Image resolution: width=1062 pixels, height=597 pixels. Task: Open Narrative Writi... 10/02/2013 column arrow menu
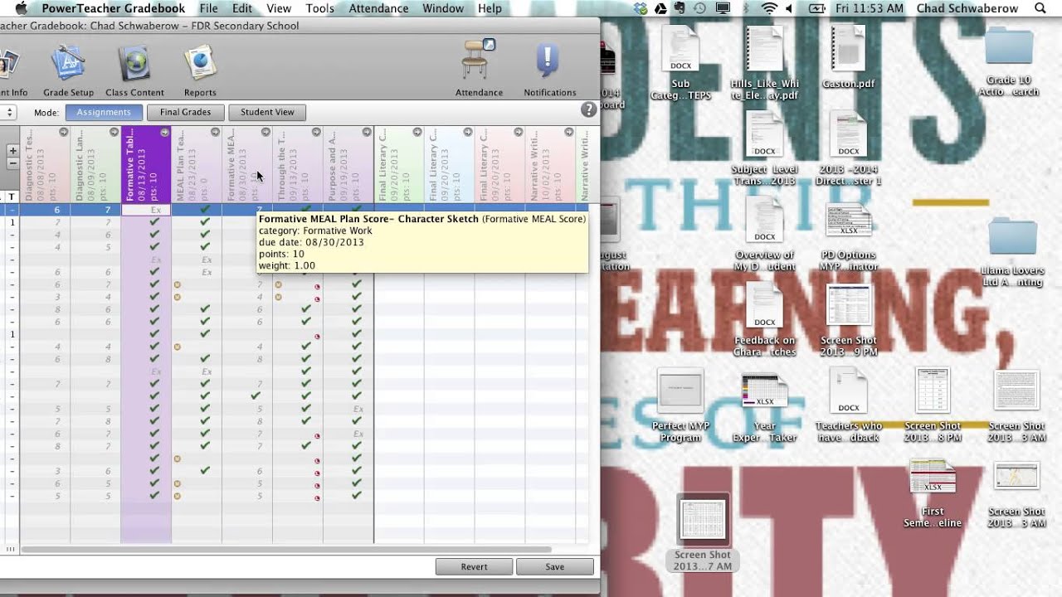(569, 133)
